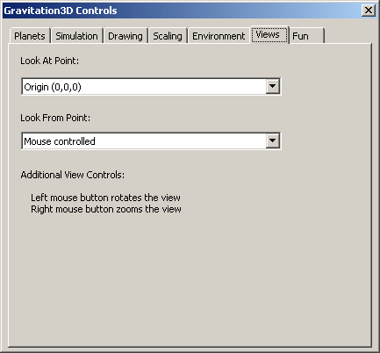Click the Origin (0,0,0) combo box field

[x=151, y=86]
